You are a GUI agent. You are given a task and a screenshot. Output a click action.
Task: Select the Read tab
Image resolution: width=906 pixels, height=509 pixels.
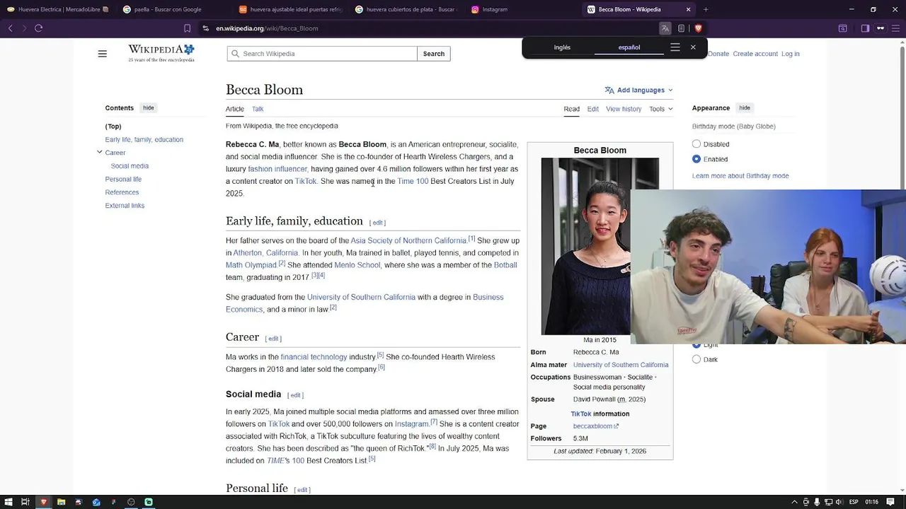[572, 109]
